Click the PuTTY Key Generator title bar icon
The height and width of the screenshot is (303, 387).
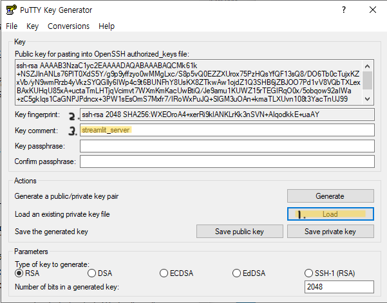[12, 10]
